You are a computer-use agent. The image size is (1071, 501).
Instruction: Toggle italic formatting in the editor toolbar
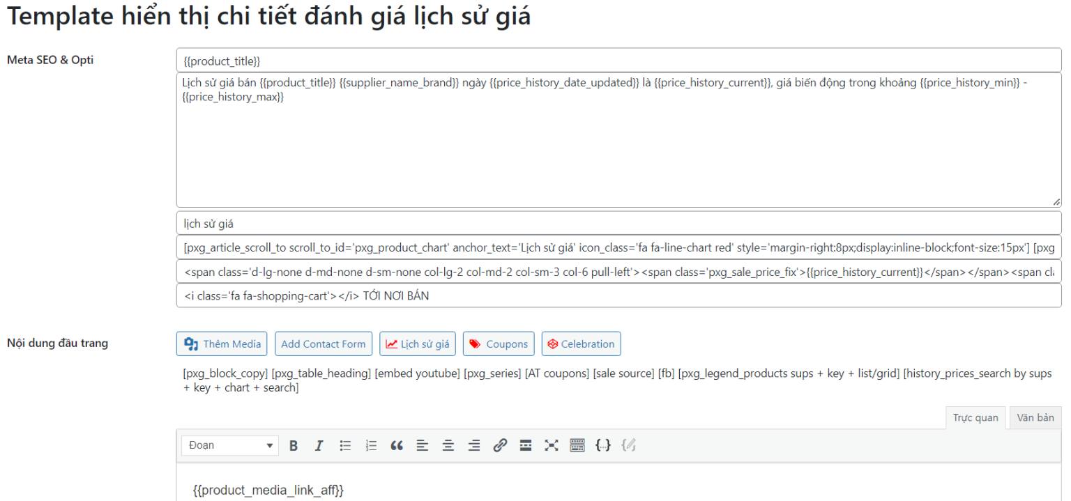tap(319, 445)
